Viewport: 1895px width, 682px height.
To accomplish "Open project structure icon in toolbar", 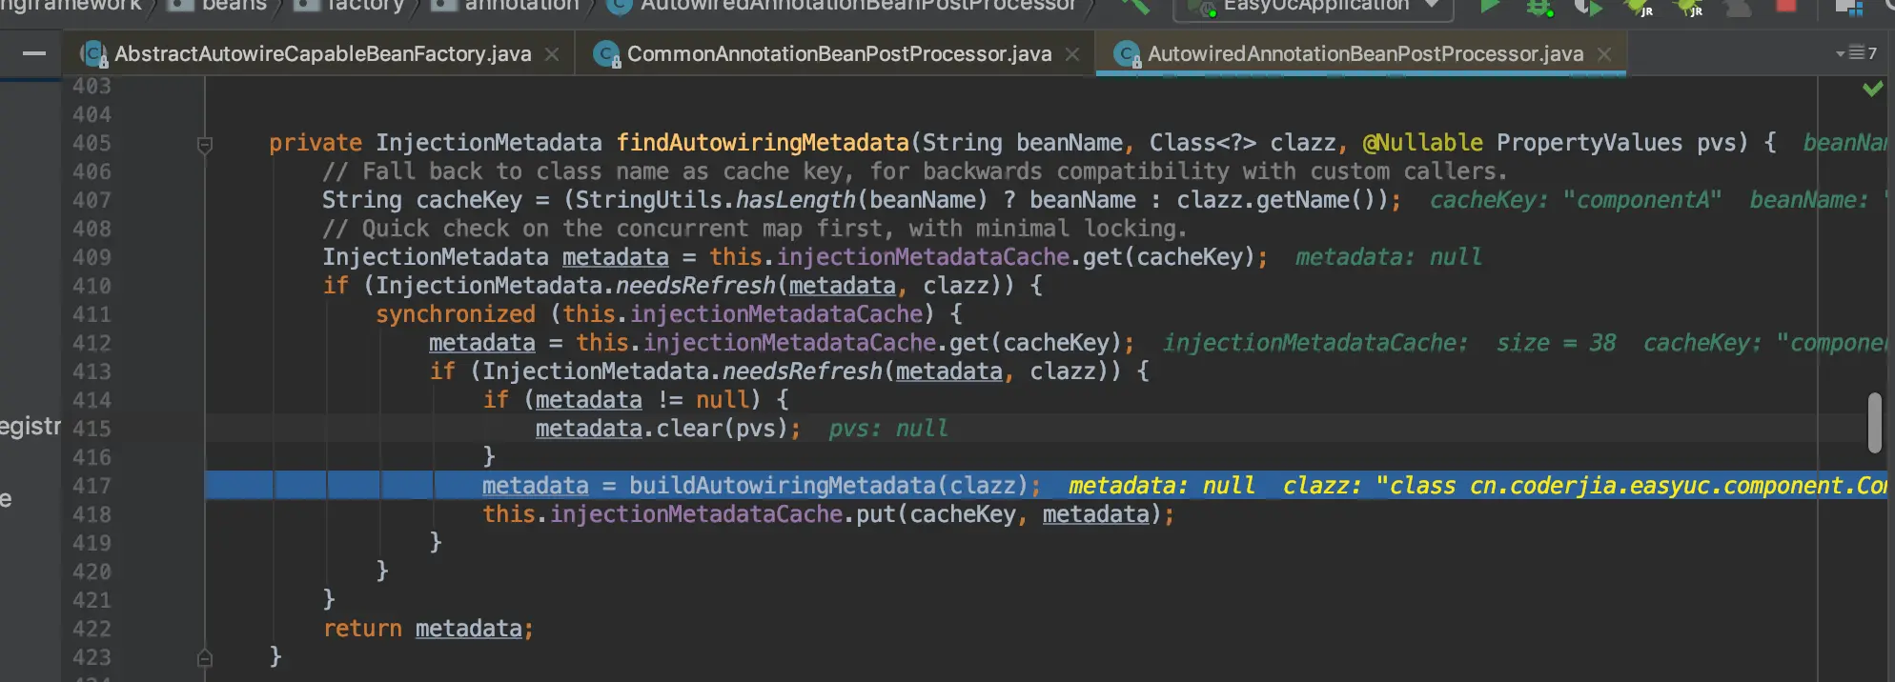I will click(x=1849, y=8).
